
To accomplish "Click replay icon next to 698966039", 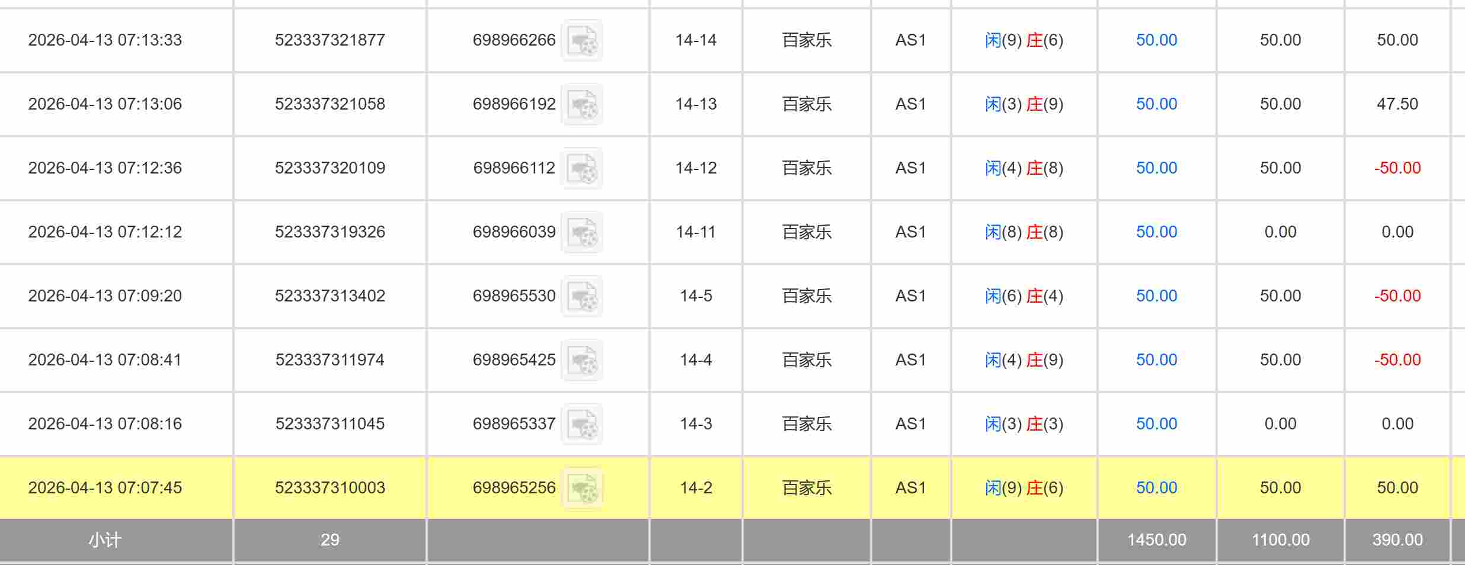I will (x=582, y=232).
